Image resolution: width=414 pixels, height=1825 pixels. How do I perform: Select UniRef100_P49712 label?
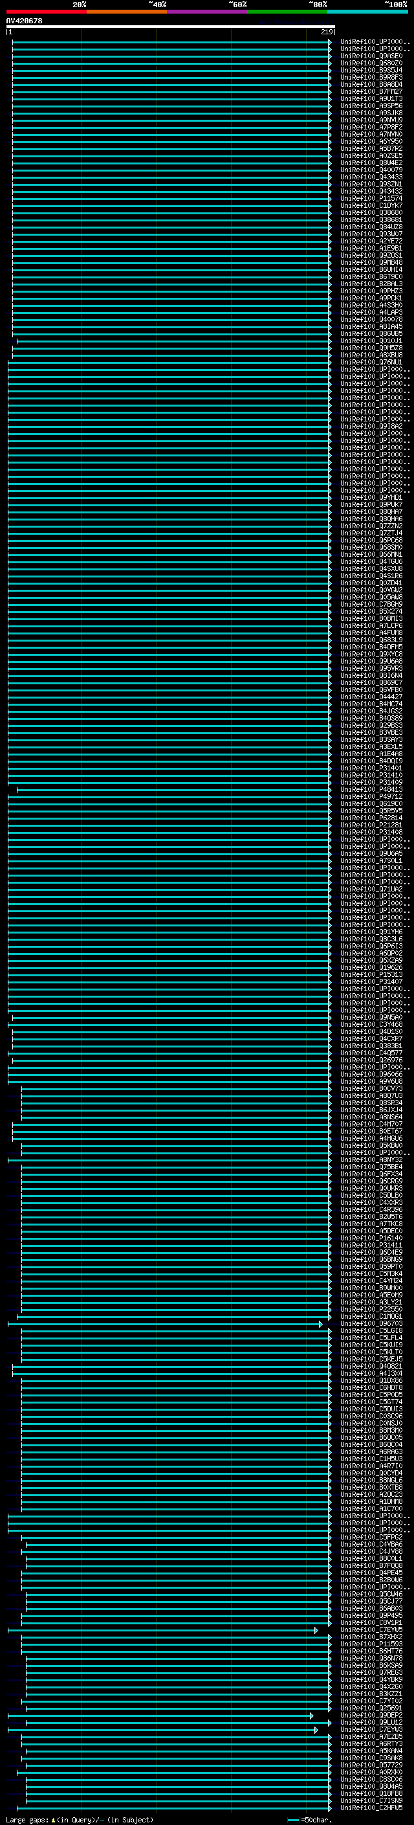(371, 796)
